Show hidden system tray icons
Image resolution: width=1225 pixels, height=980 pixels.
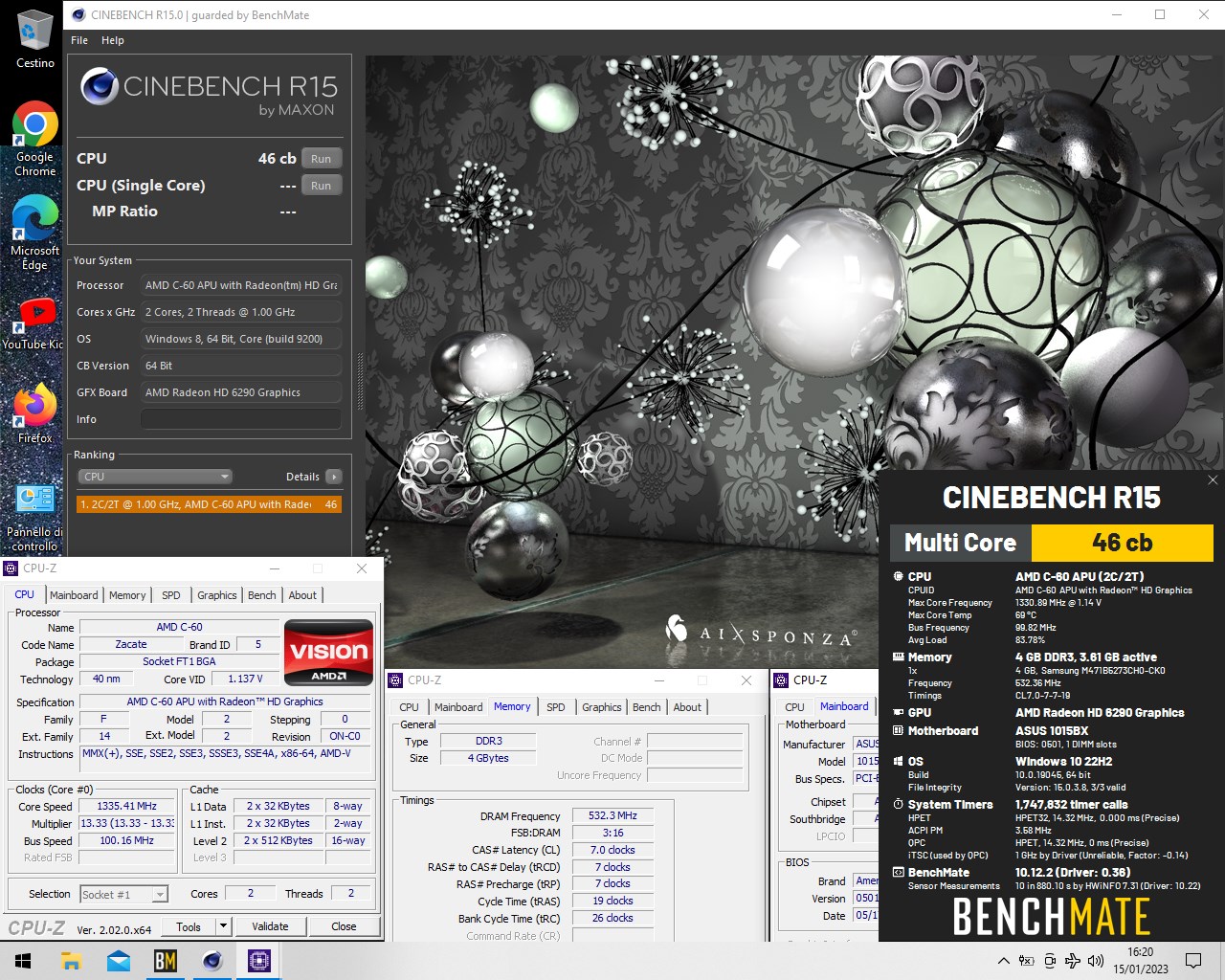point(1003,961)
